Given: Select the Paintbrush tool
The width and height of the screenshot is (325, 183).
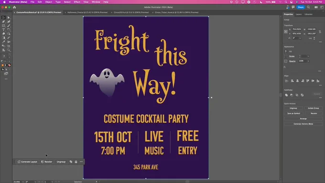Looking at the screenshot, I should [9, 26].
